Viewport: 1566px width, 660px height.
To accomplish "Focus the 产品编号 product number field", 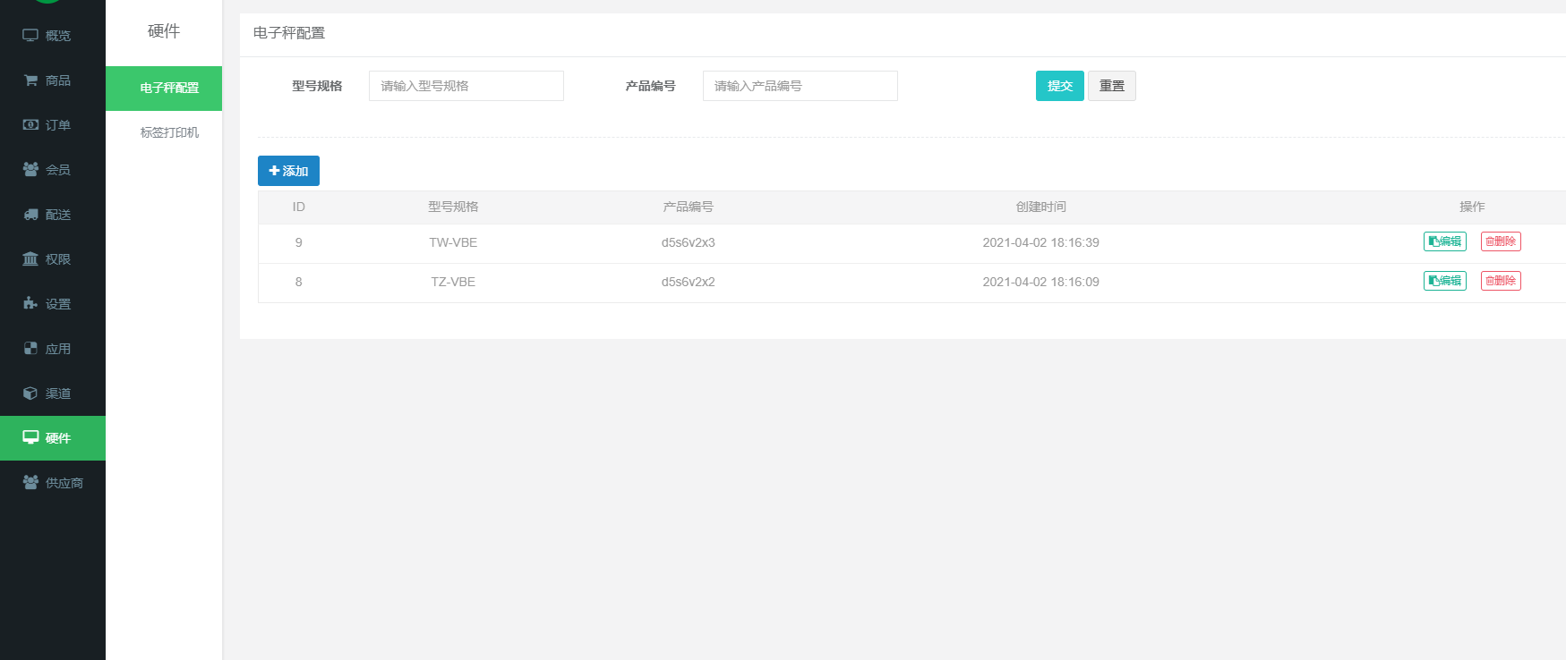I will coord(800,86).
